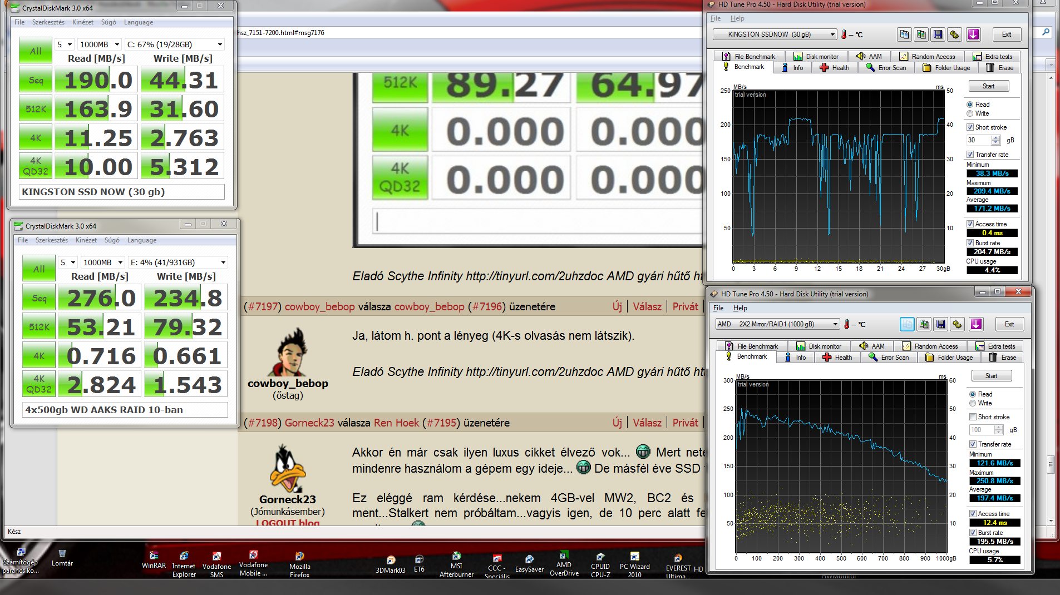Open Language menu in RAID CrystalDiskMark
Screen dimensions: 1060x595
click(142, 240)
